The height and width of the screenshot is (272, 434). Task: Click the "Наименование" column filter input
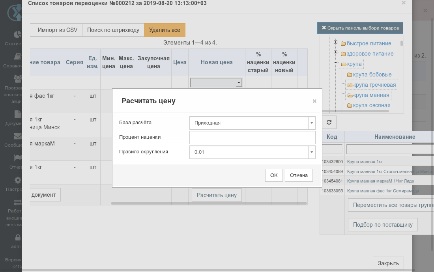[x=390, y=149]
